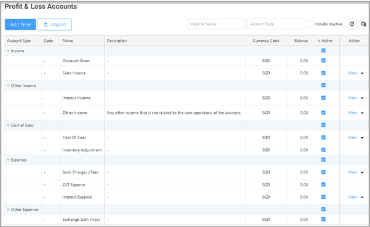The image size is (370, 227).
Task: Click the Import button
Action: 55,25
